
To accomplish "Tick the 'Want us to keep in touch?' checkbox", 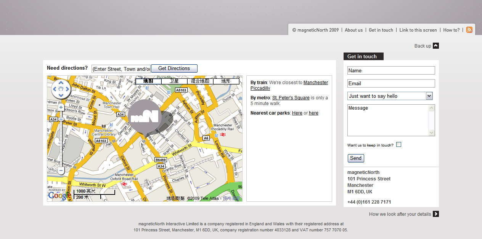I will coord(398,145).
